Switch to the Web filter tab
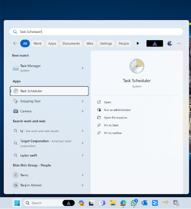The image size is (191, 209). [x=90, y=43]
